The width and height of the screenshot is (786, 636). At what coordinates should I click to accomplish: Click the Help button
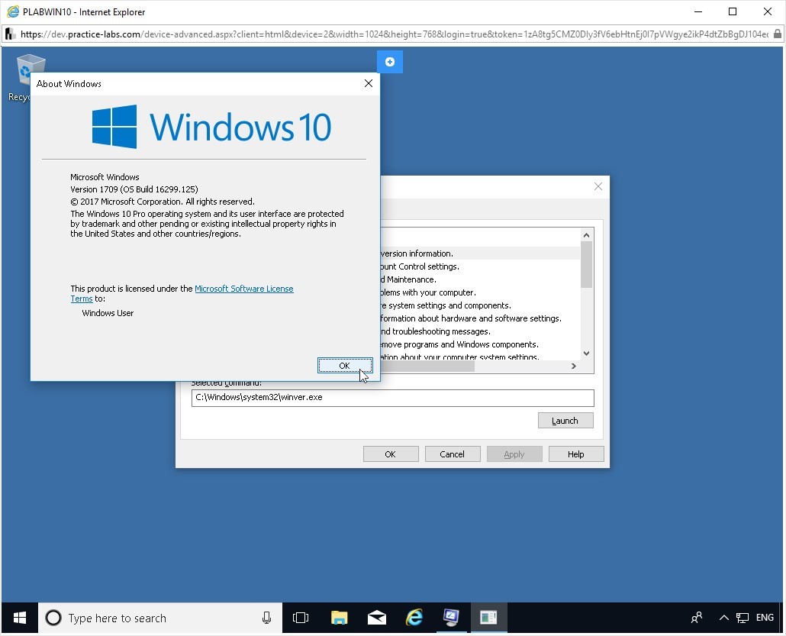click(x=576, y=454)
